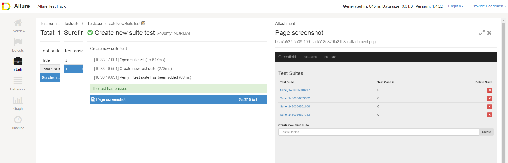
Task: Click the Test Case # column header
Action: point(385,82)
